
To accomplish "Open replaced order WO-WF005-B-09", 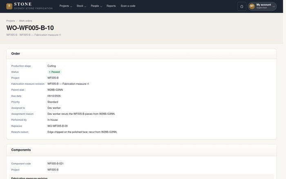I will coord(58,126).
